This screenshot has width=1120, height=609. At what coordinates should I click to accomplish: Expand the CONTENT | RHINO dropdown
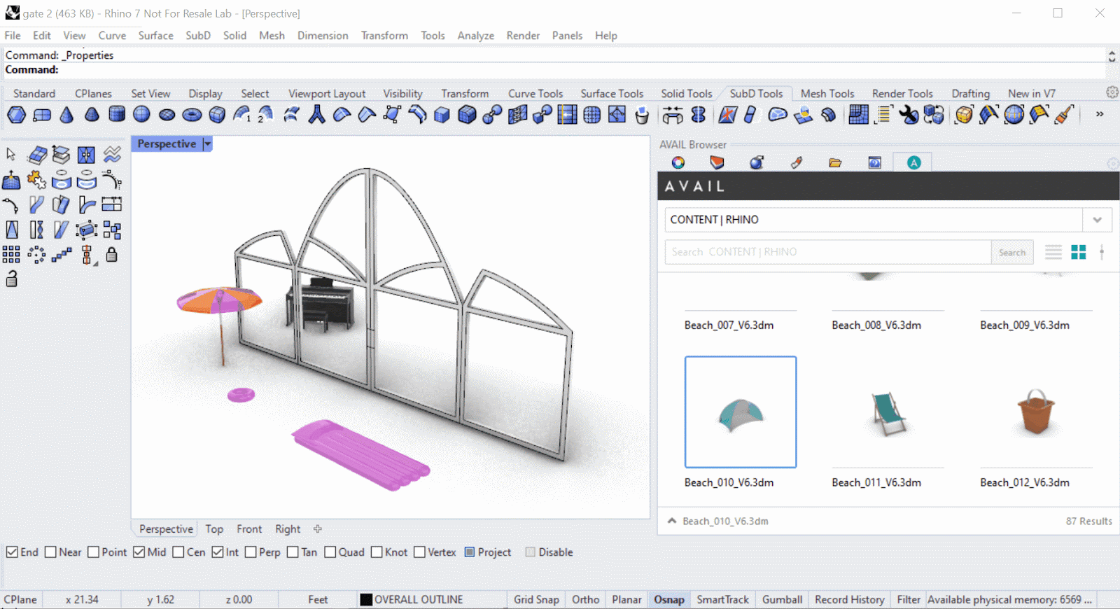1097,220
